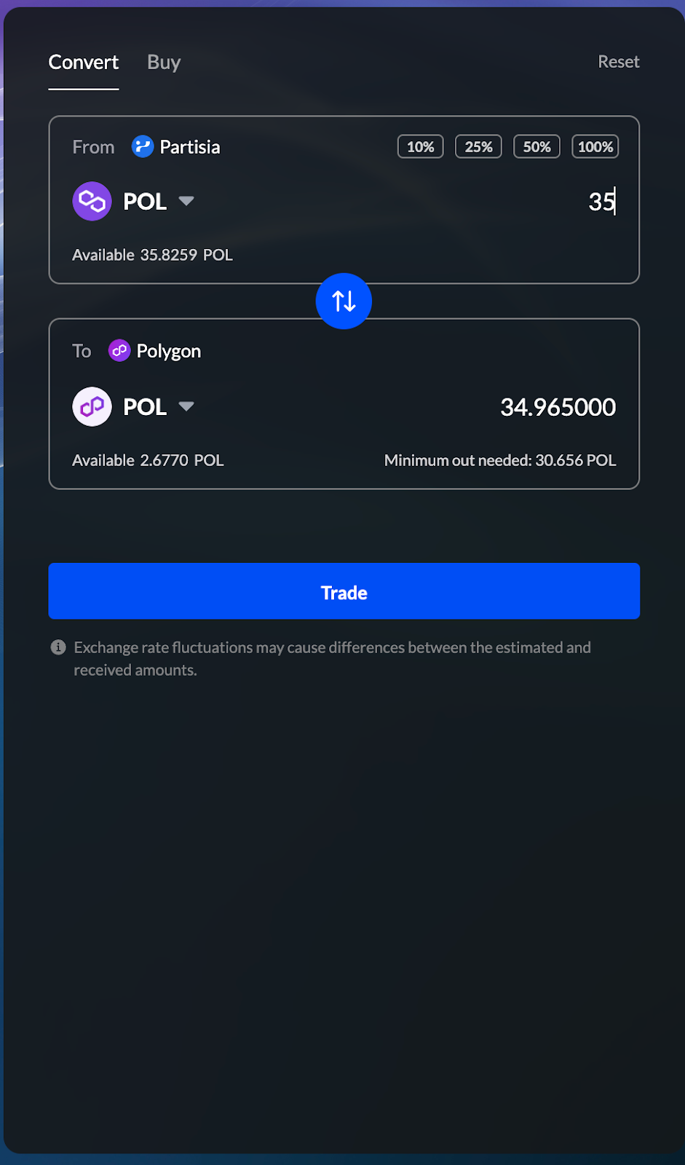Click the blue Trade button
Image resolution: width=685 pixels, height=1165 pixels.
pos(344,591)
